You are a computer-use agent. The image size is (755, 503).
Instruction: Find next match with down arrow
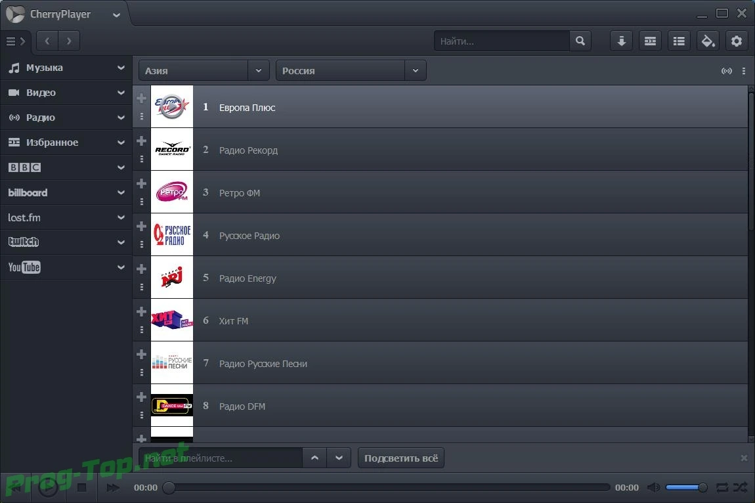coord(339,458)
